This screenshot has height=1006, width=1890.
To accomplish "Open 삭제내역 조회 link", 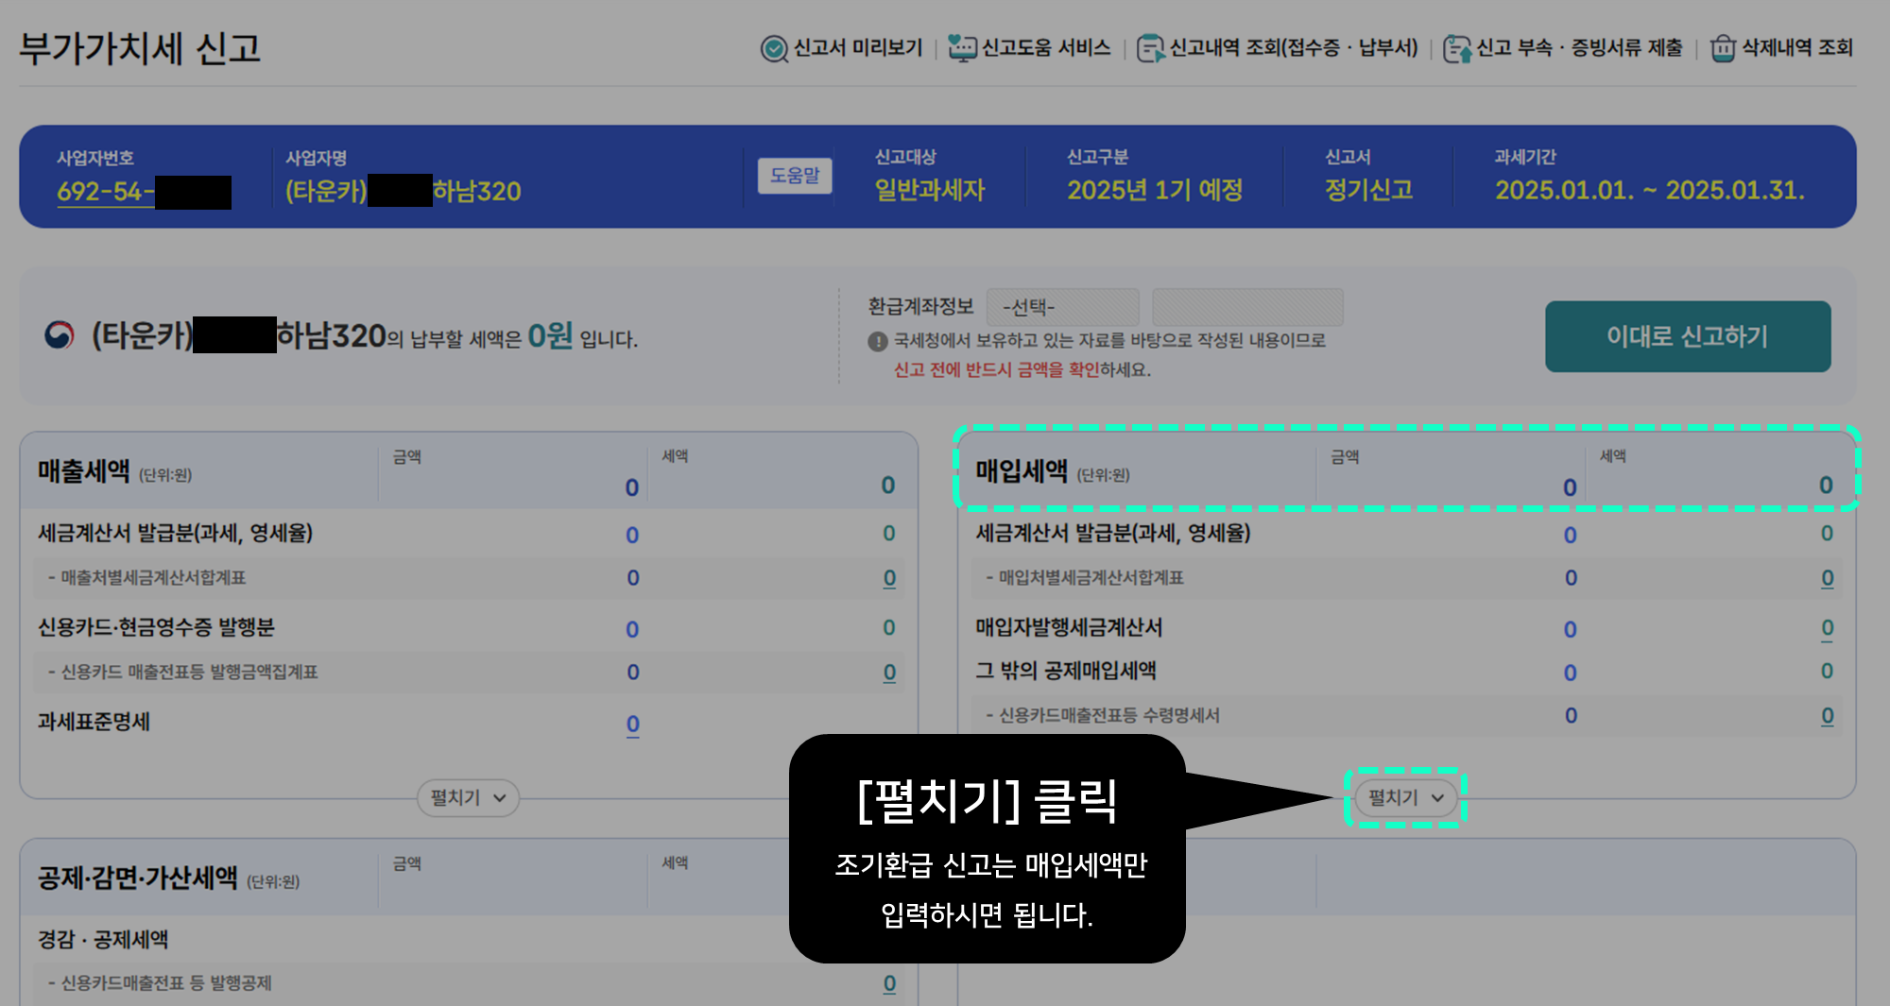I will [1796, 48].
